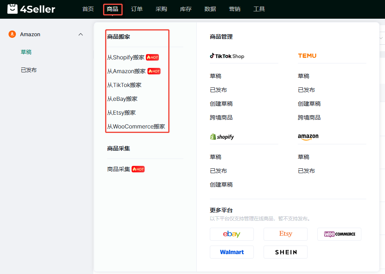Image resolution: width=385 pixels, height=274 pixels.
Task: Click the HOT badge beside 从Shopify搬家
Action: tap(152, 57)
